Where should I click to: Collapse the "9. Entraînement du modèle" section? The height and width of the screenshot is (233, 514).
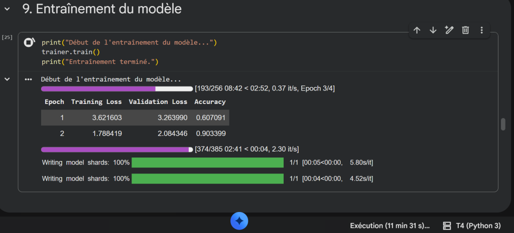tap(7, 8)
